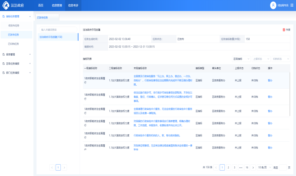Click the 部门任务填报 sidebar icon
Screen dimensions: 296x176
pos(4,73)
